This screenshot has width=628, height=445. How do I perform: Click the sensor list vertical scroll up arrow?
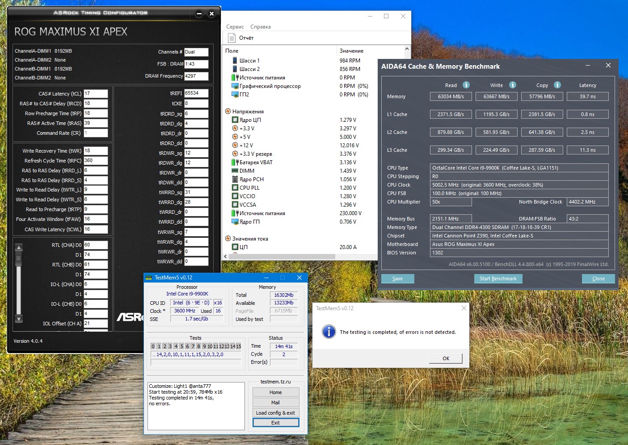[407, 49]
